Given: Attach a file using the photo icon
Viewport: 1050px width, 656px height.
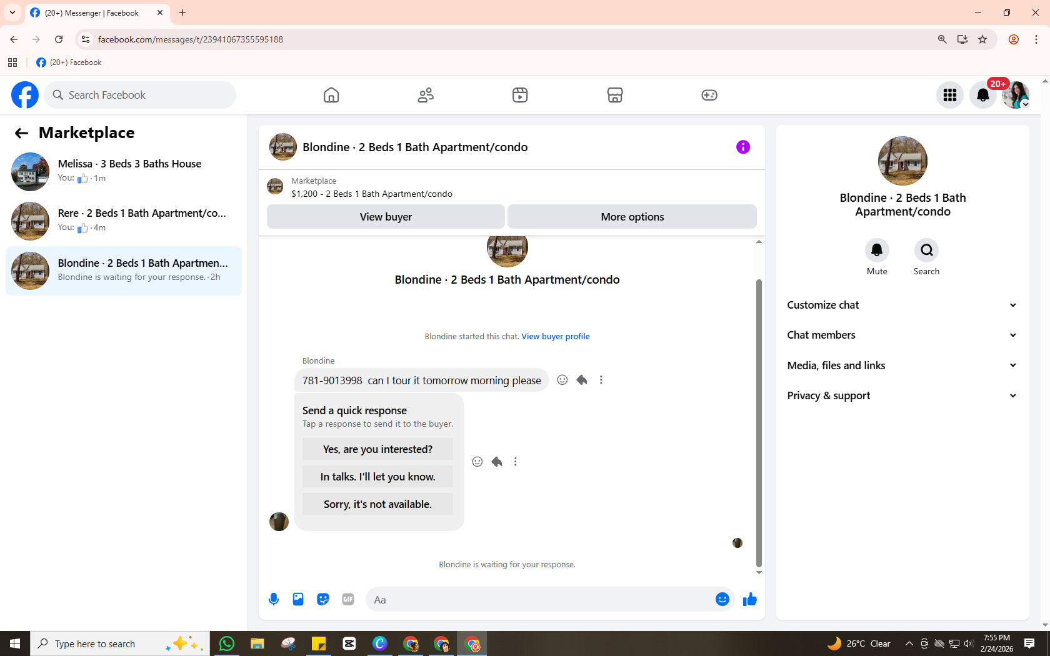Looking at the screenshot, I should [298, 600].
